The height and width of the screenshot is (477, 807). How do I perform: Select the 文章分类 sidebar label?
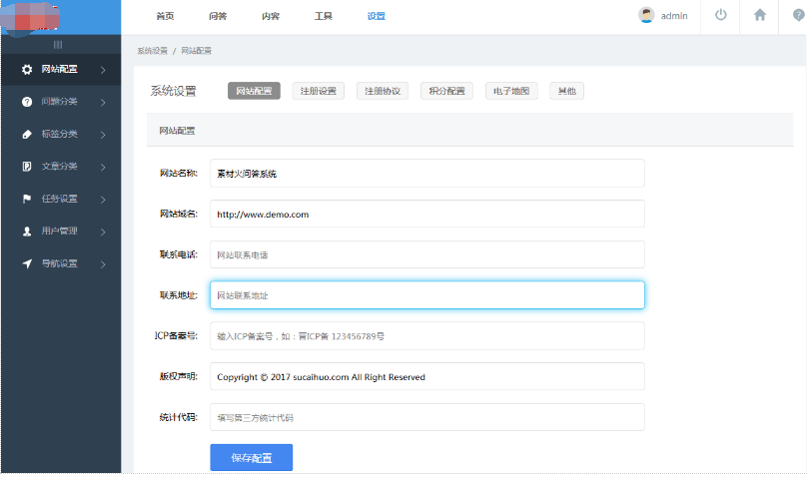(x=59, y=167)
